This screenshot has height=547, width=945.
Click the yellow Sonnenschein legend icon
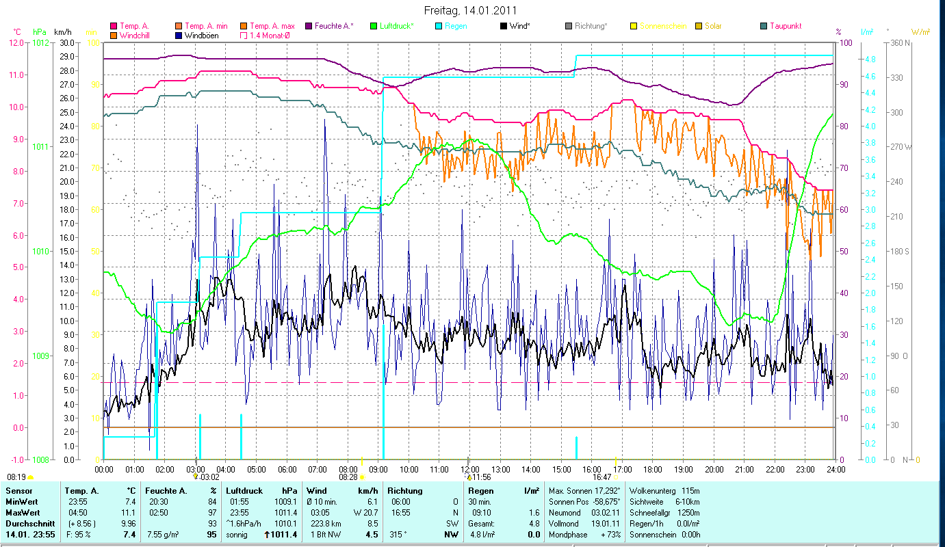point(634,26)
